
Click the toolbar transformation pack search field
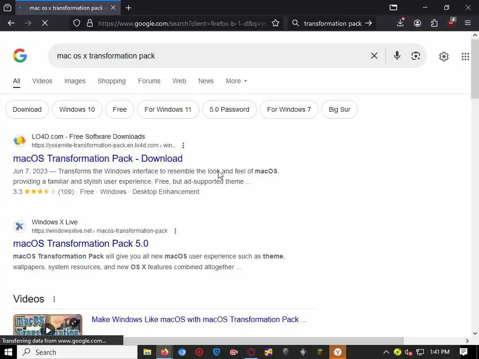333,23
